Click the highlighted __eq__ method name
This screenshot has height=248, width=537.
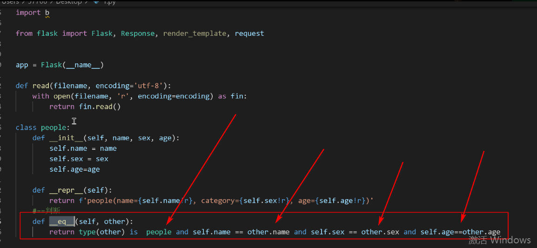(62, 221)
